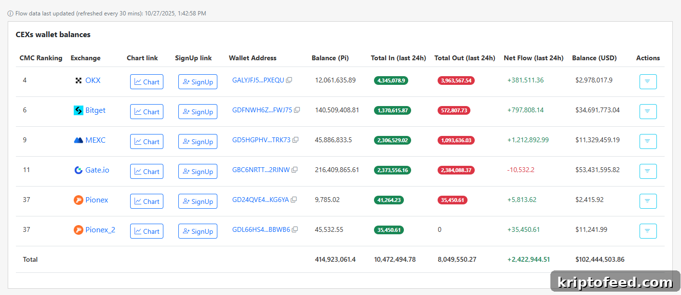Click MEXC net flow +1,212,892.99
Image resolution: width=681 pixels, height=295 pixels.
(528, 140)
